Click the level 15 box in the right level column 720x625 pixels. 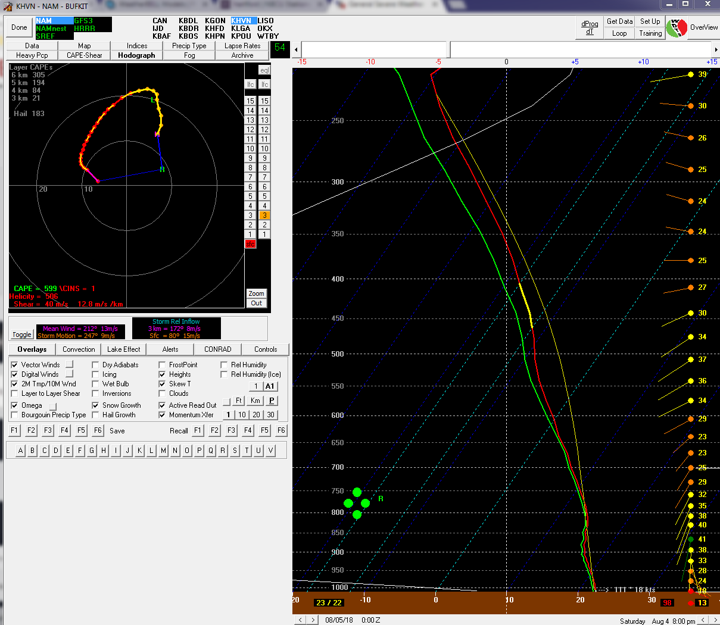264,101
